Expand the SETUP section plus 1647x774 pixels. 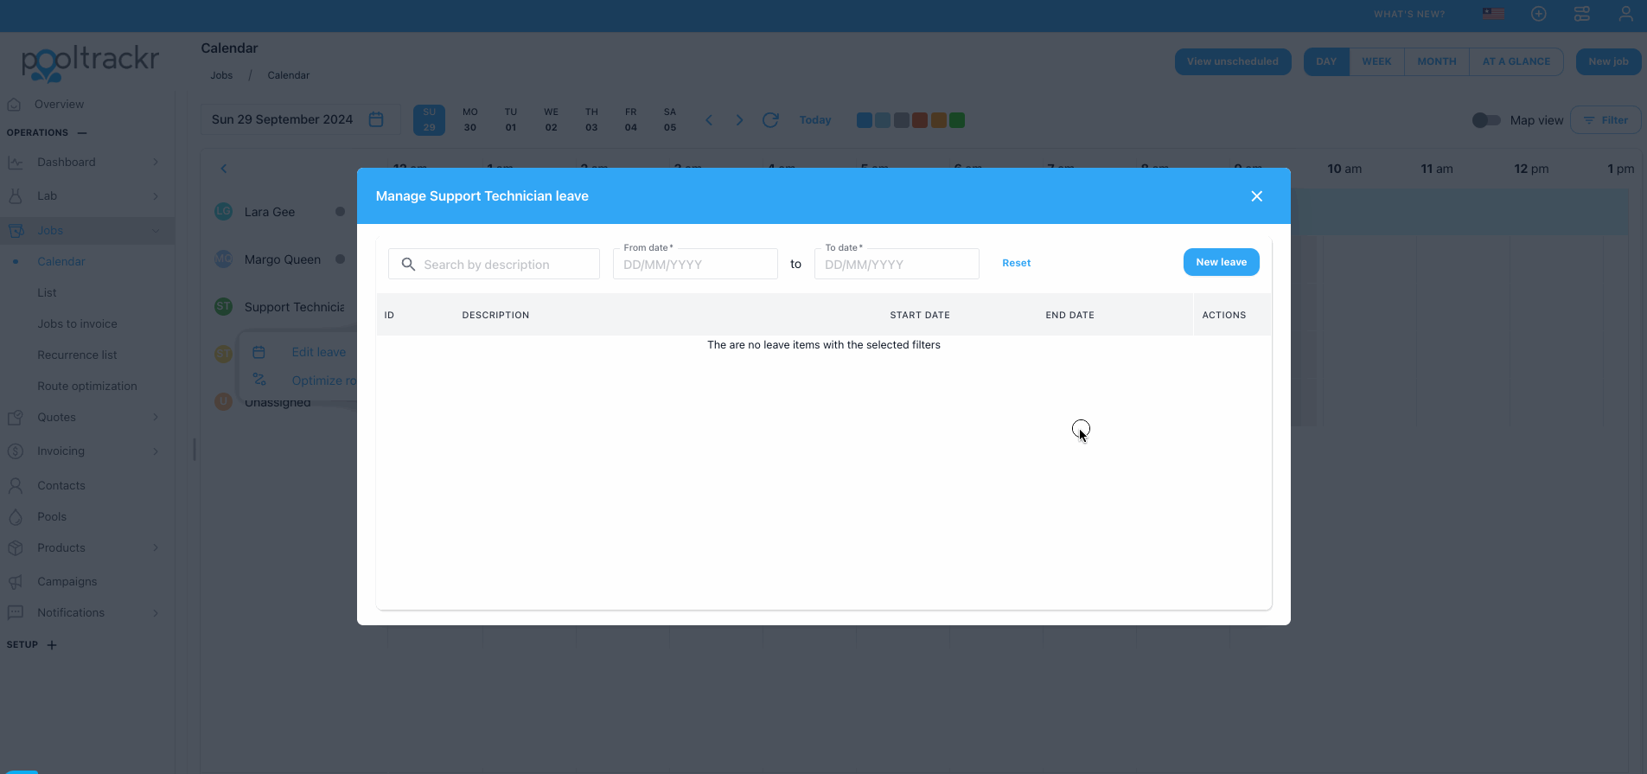52,644
